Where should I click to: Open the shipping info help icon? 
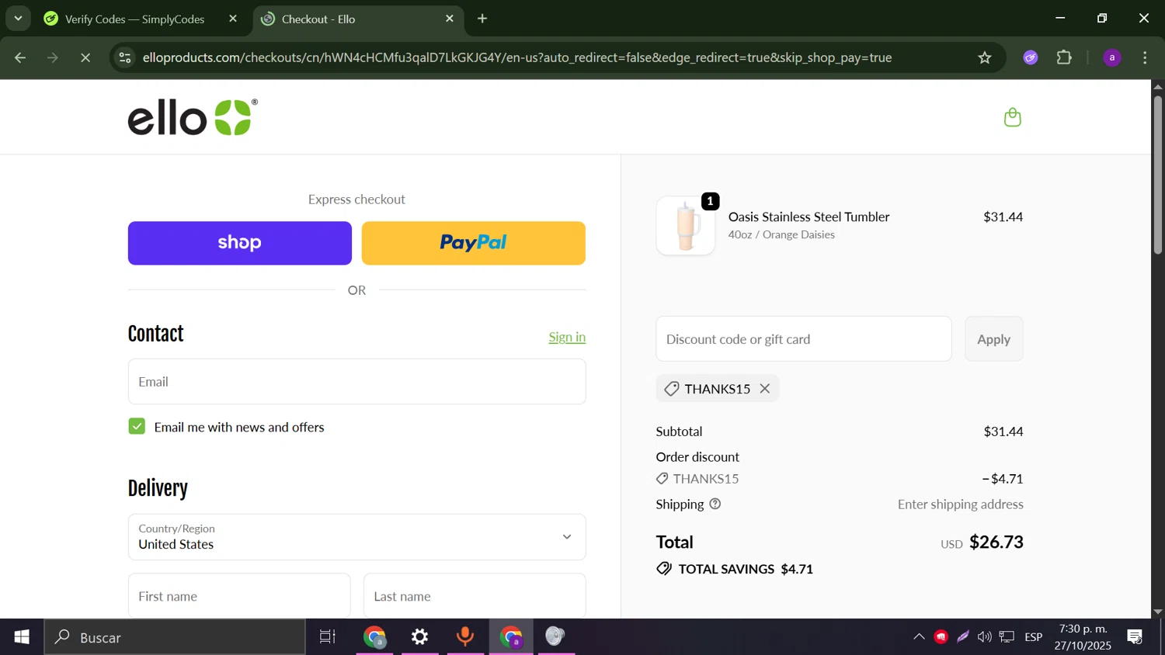coord(715,504)
